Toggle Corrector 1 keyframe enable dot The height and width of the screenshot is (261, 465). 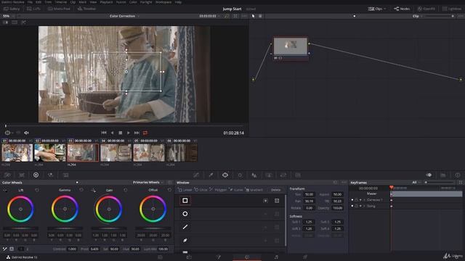click(x=352, y=200)
